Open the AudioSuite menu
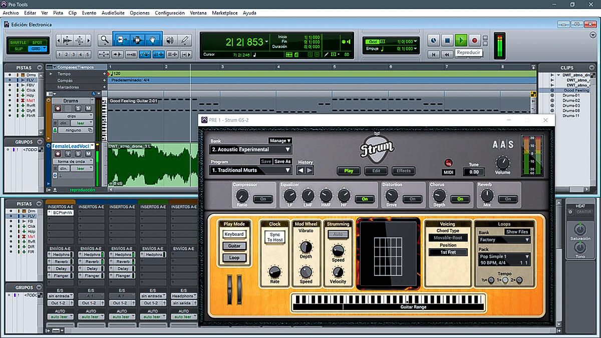This screenshot has width=601, height=338. pyautogui.click(x=113, y=13)
